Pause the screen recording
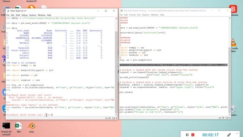Image resolution: width=243 pixels, height=137 pixels. click(187, 135)
